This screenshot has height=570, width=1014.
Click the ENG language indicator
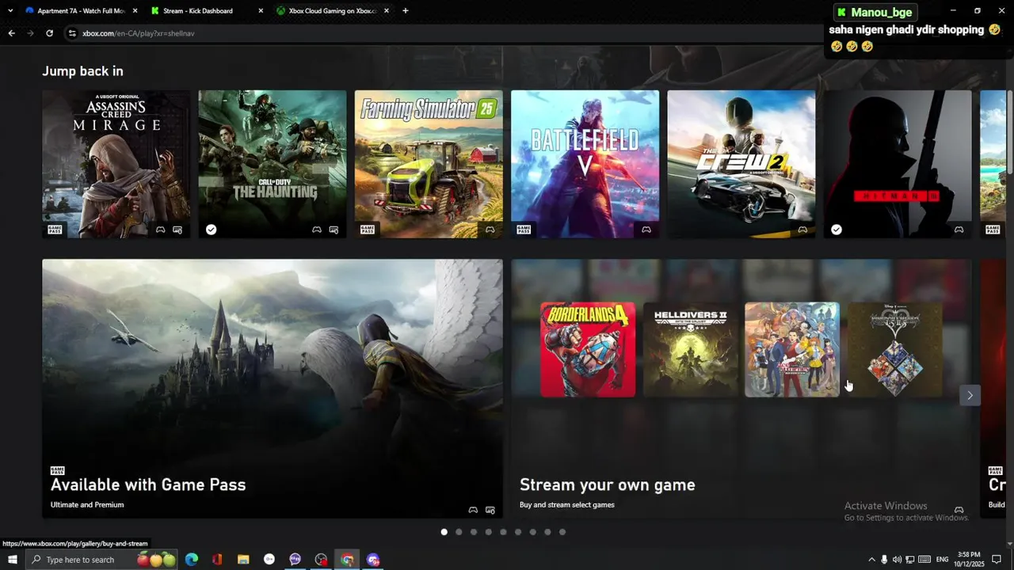pos(942,560)
